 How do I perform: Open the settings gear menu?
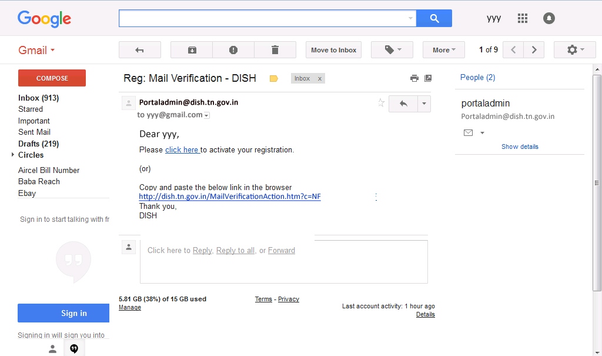[575, 50]
